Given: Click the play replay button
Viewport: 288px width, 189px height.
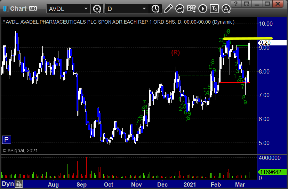Looking at the screenshot, I should [203, 9].
